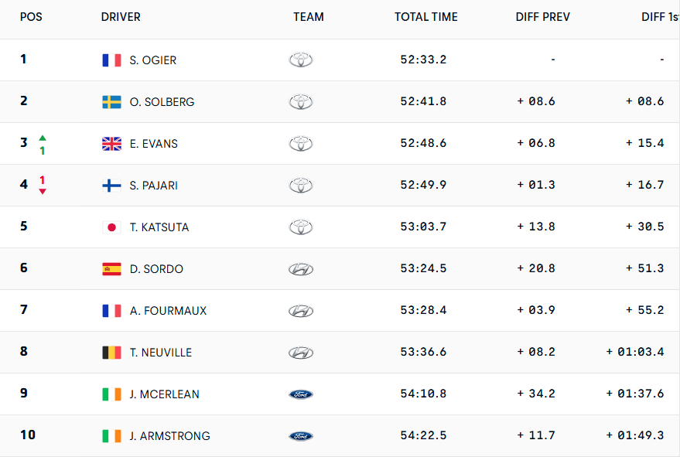
Task: Click the Hyundai logo in Sordo's row
Action: (x=301, y=269)
